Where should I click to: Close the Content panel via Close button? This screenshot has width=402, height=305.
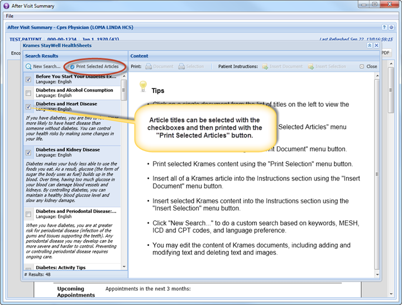[368, 66]
